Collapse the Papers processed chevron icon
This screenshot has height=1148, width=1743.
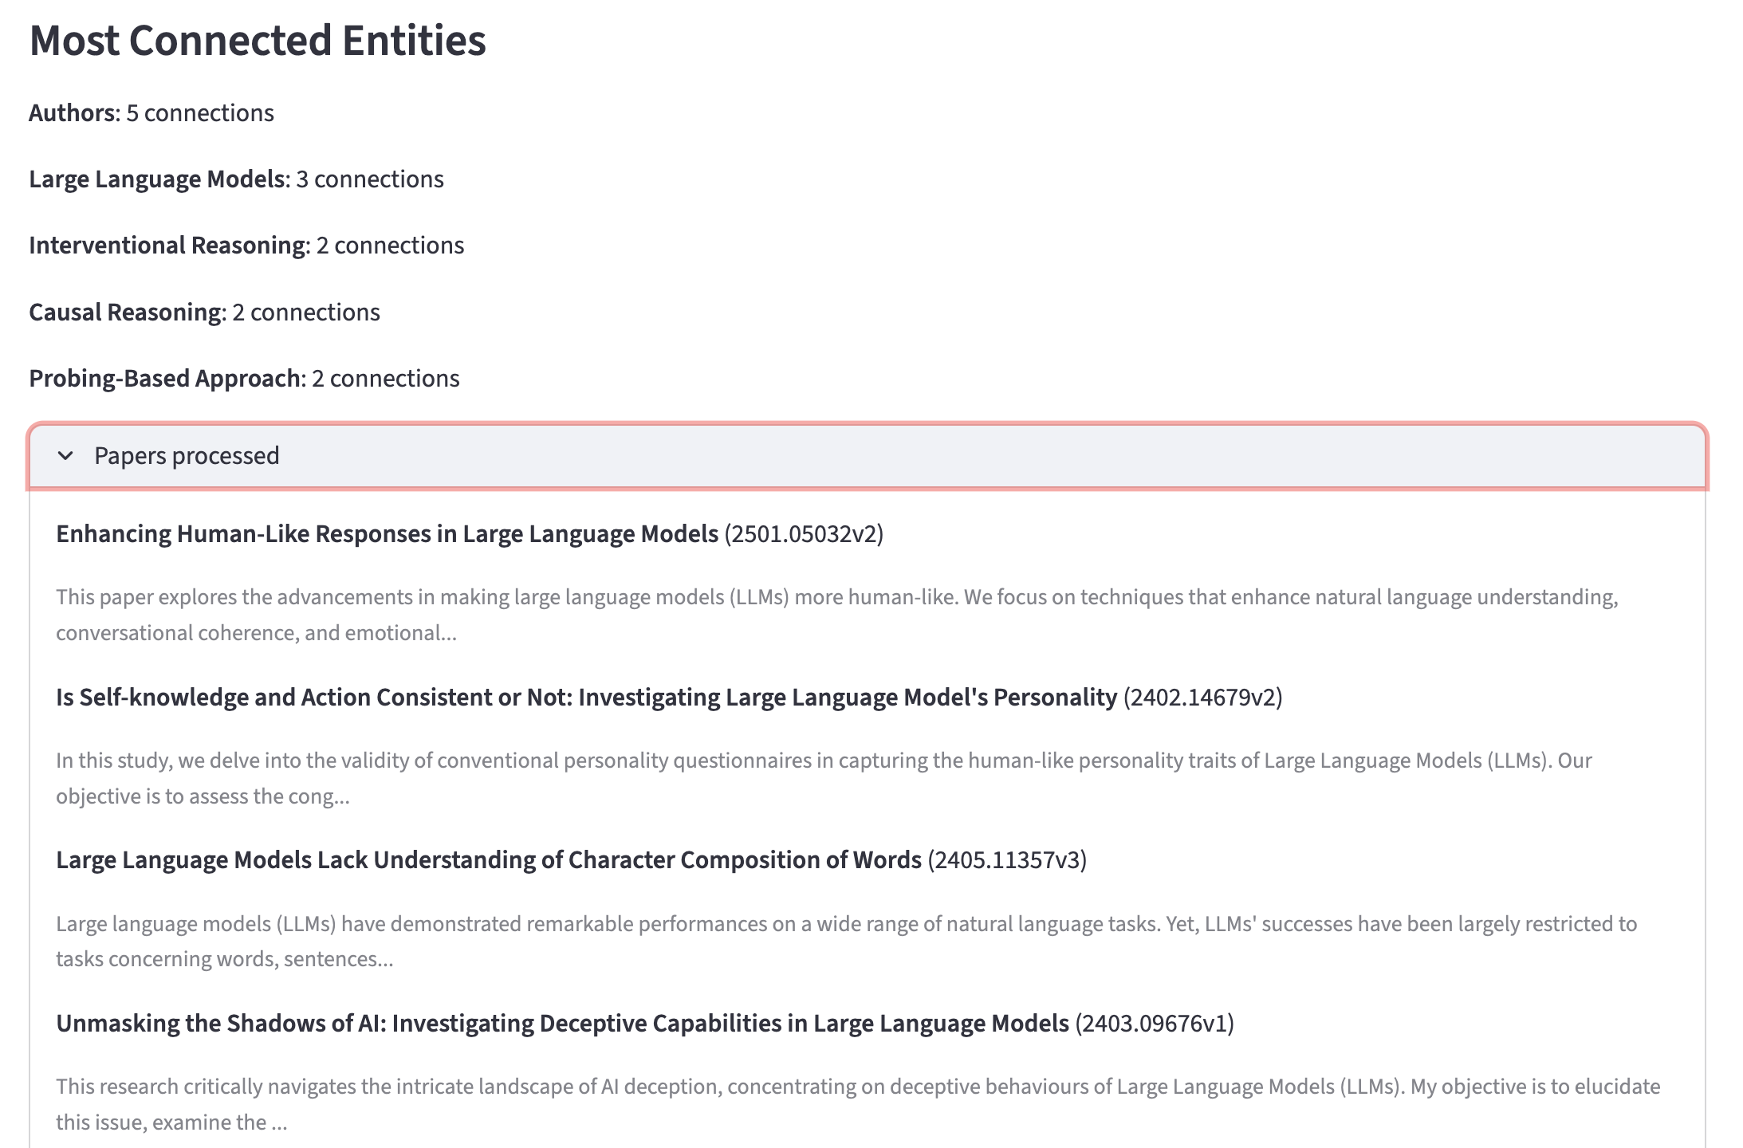65,456
